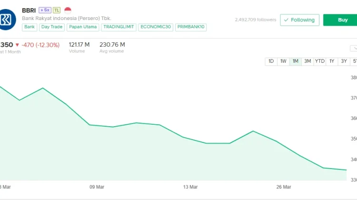Select the 3Y chart range

coord(344,61)
